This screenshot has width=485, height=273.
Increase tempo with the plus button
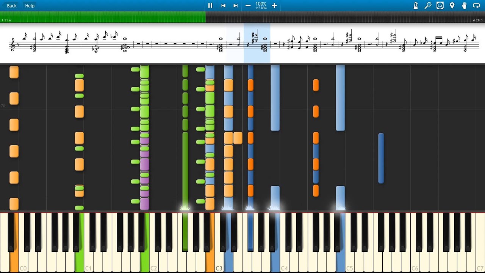(x=274, y=6)
